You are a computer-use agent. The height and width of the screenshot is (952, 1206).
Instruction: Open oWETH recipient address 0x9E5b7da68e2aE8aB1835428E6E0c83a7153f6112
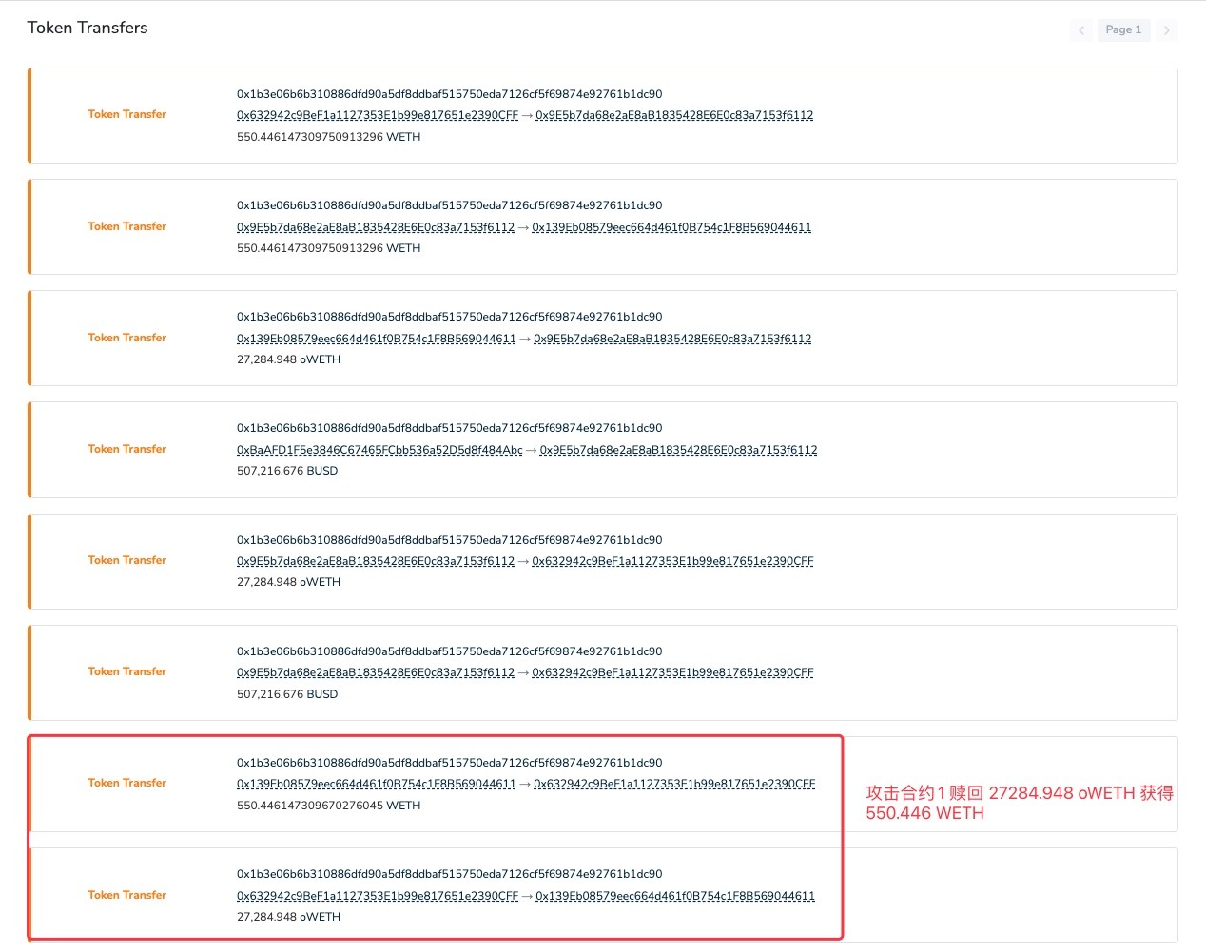pos(672,339)
